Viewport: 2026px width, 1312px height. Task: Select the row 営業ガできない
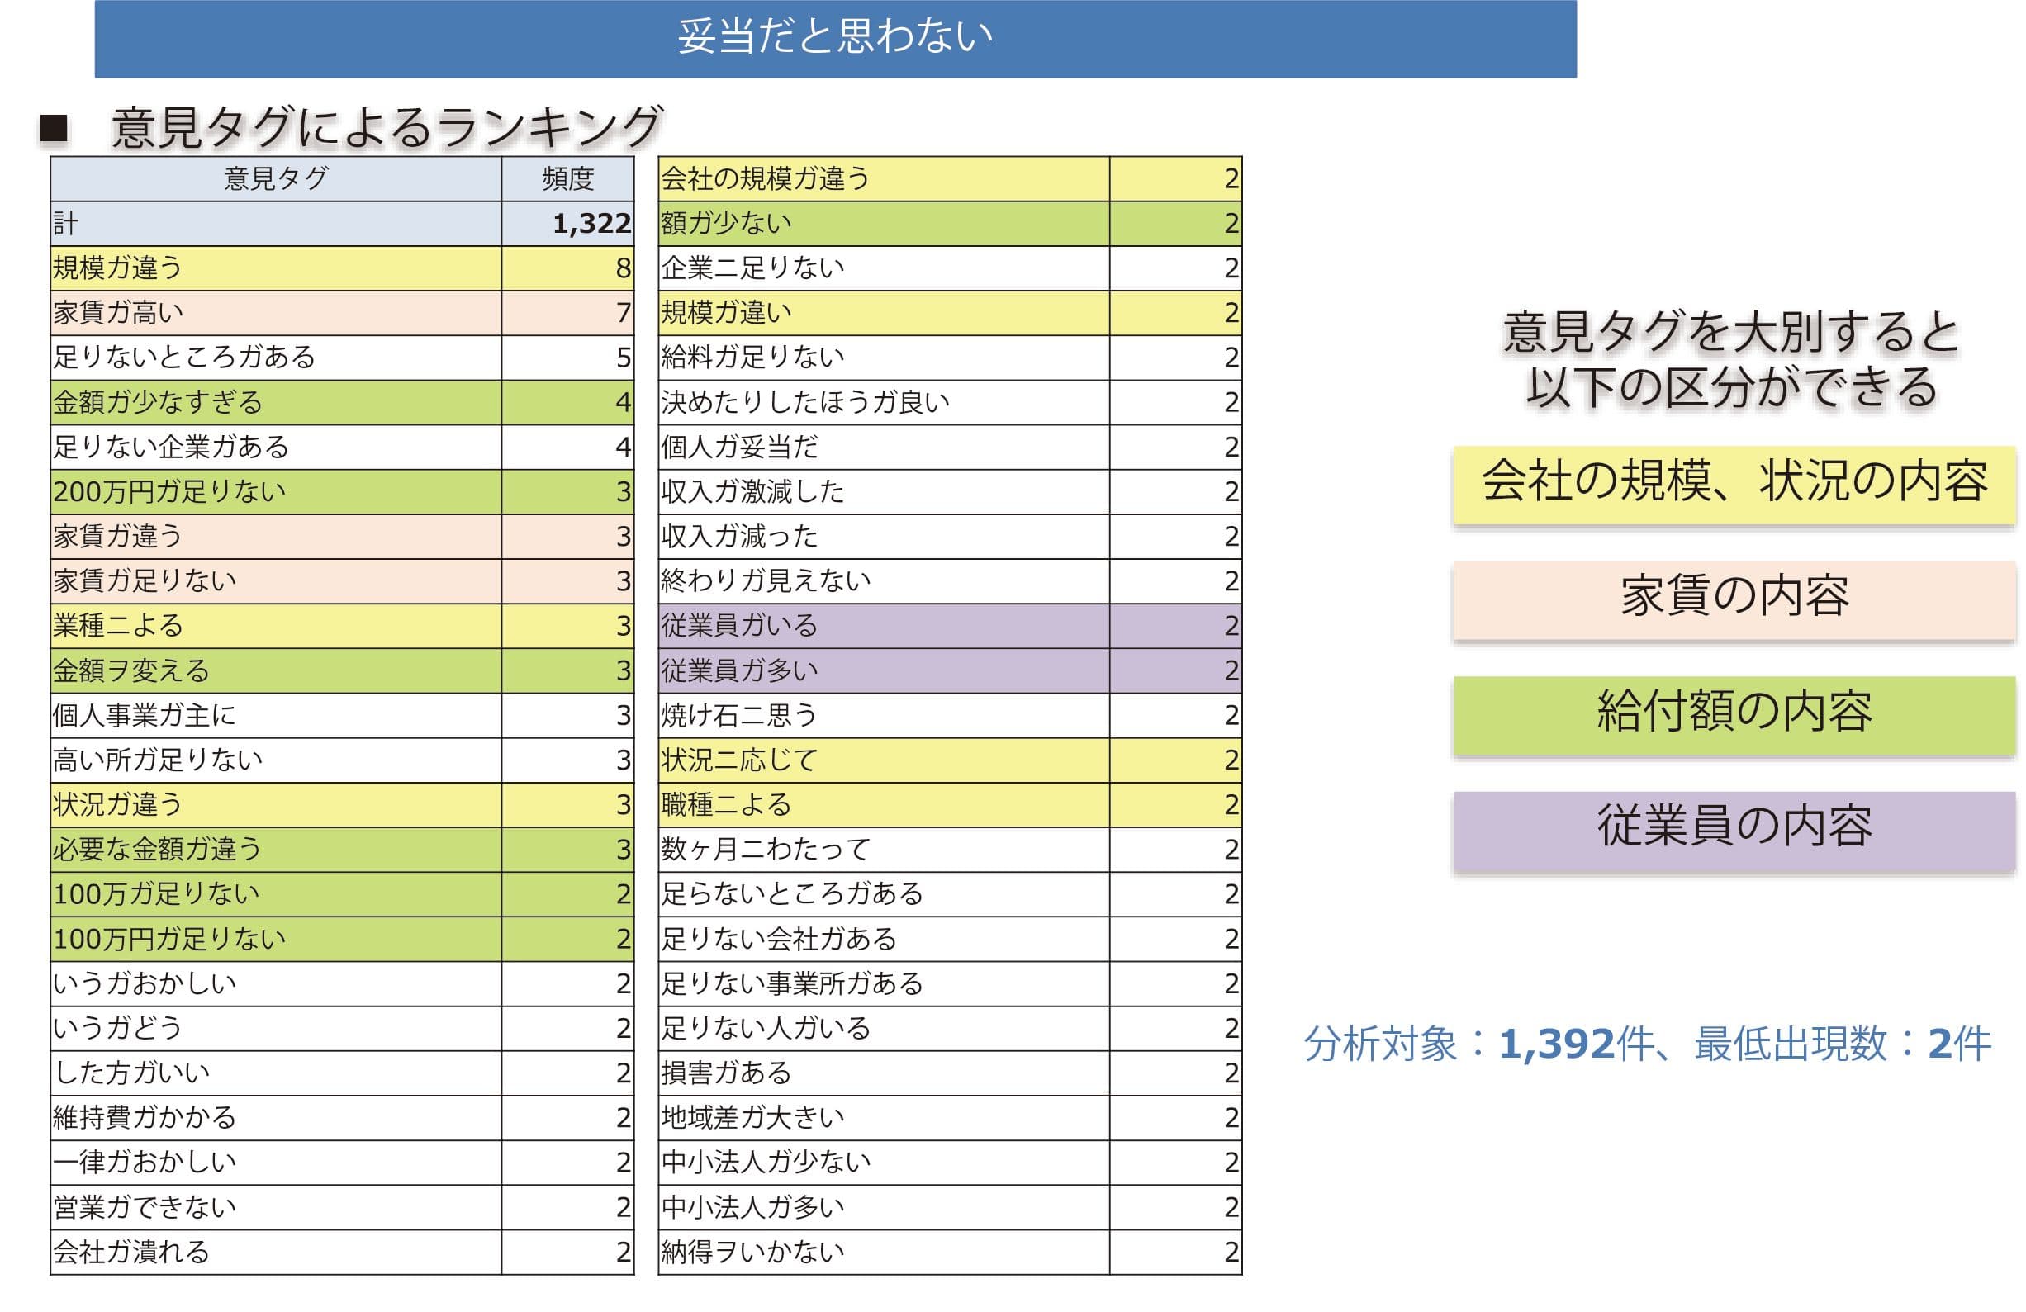tap(342, 1207)
